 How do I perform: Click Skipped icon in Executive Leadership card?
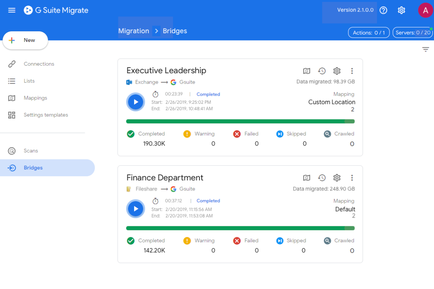[280, 134]
